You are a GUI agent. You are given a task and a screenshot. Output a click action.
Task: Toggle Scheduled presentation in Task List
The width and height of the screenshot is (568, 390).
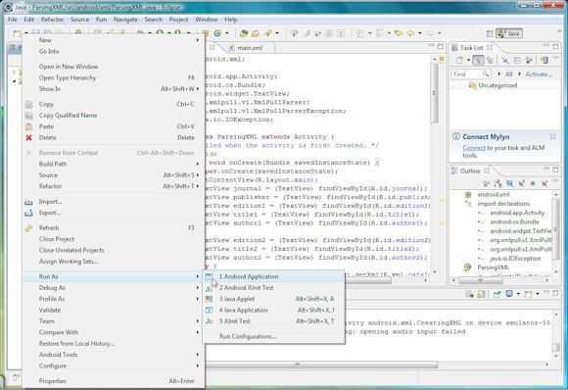[x=490, y=61]
